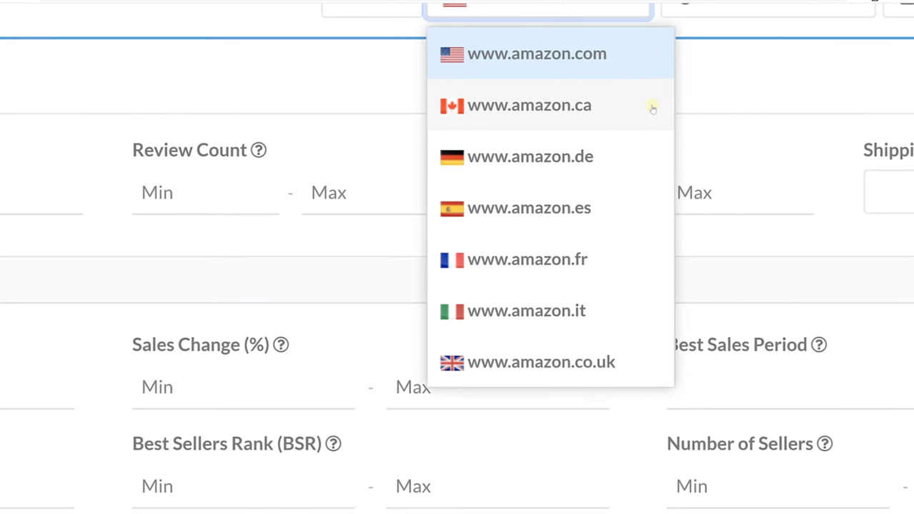Select www.amazon.com marketplace option
Screen dimensions: 914x514
[537, 54]
